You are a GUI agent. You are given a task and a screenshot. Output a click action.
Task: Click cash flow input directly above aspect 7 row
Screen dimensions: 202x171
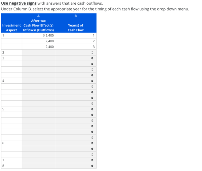click(x=39, y=154)
